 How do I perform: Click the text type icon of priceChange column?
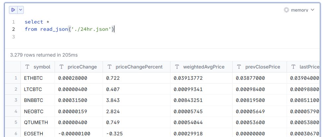pyautogui.click(x=61, y=67)
